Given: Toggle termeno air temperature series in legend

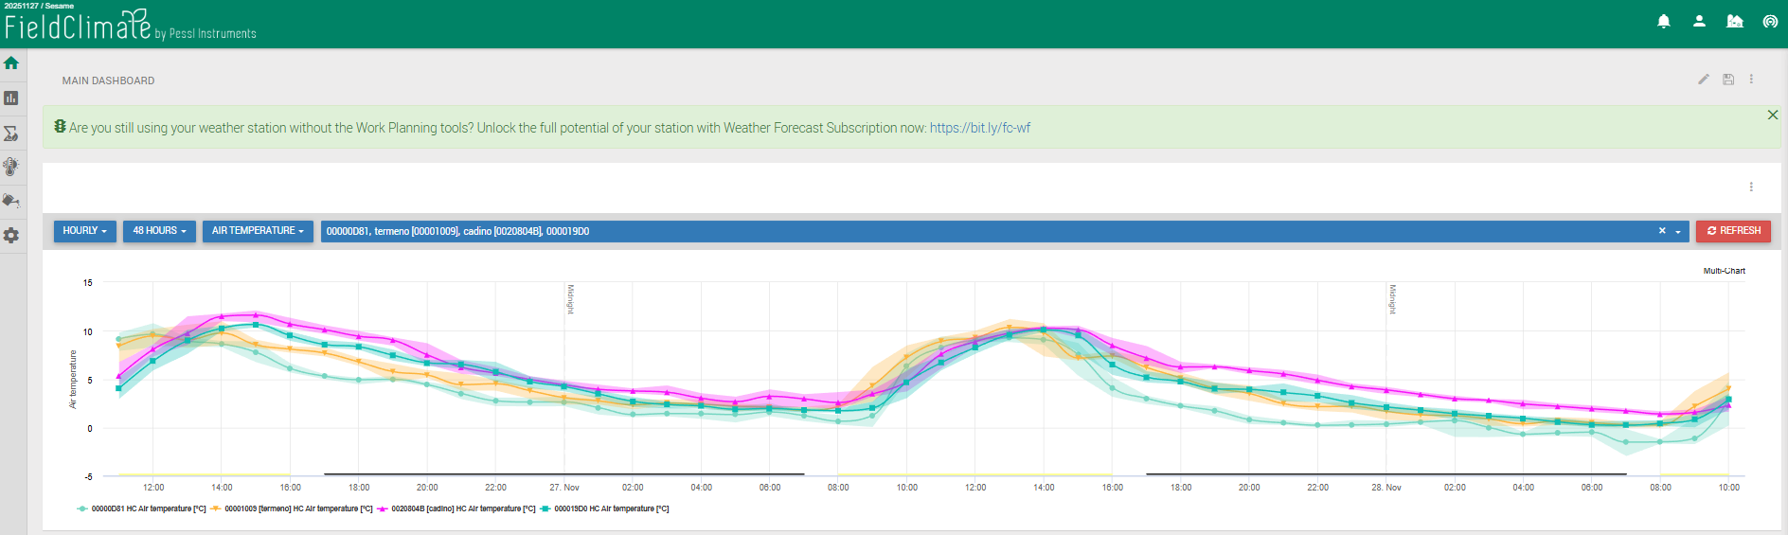Looking at the screenshot, I should (292, 509).
